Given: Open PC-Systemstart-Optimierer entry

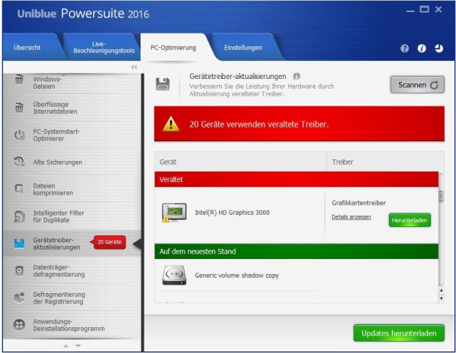Looking at the screenshot, I should pyautogui.click(x=72, y=135).
